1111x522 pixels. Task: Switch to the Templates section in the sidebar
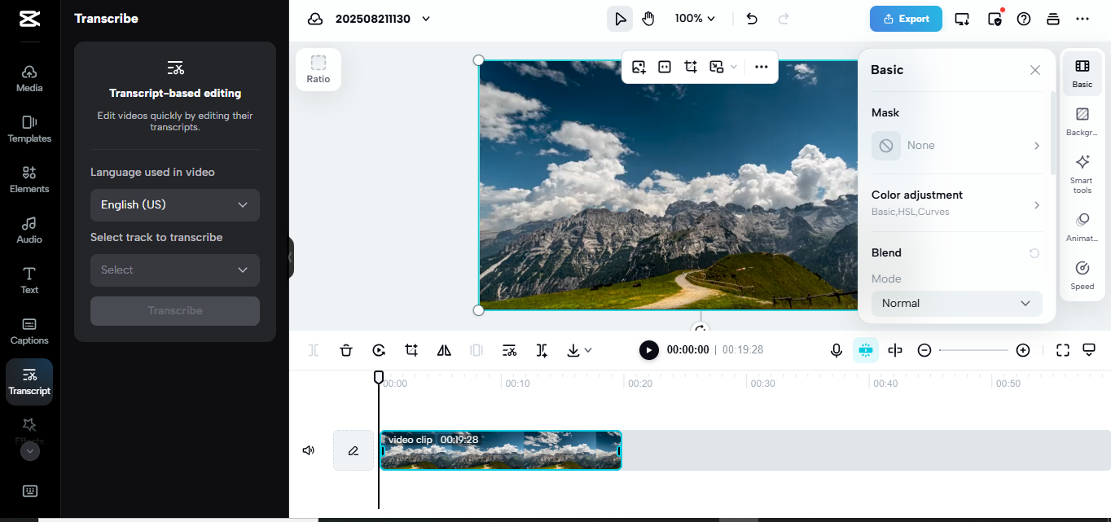pos(29,129)
